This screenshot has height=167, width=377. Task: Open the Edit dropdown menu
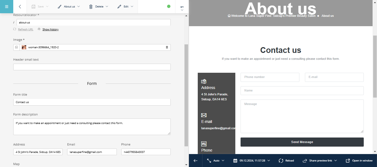(125, 7)
